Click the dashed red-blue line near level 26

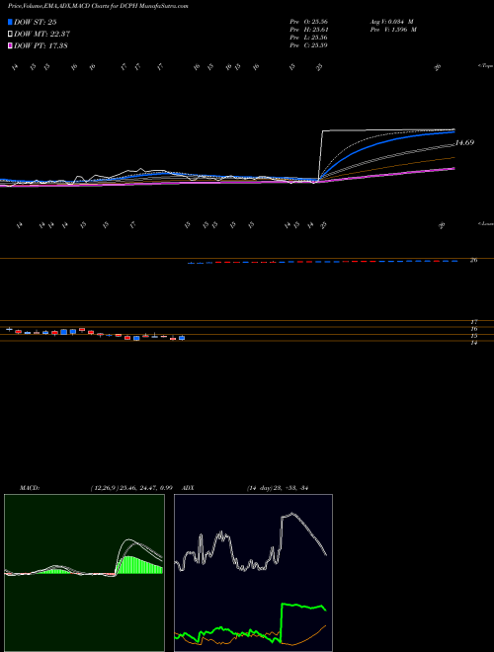point(323,262)
